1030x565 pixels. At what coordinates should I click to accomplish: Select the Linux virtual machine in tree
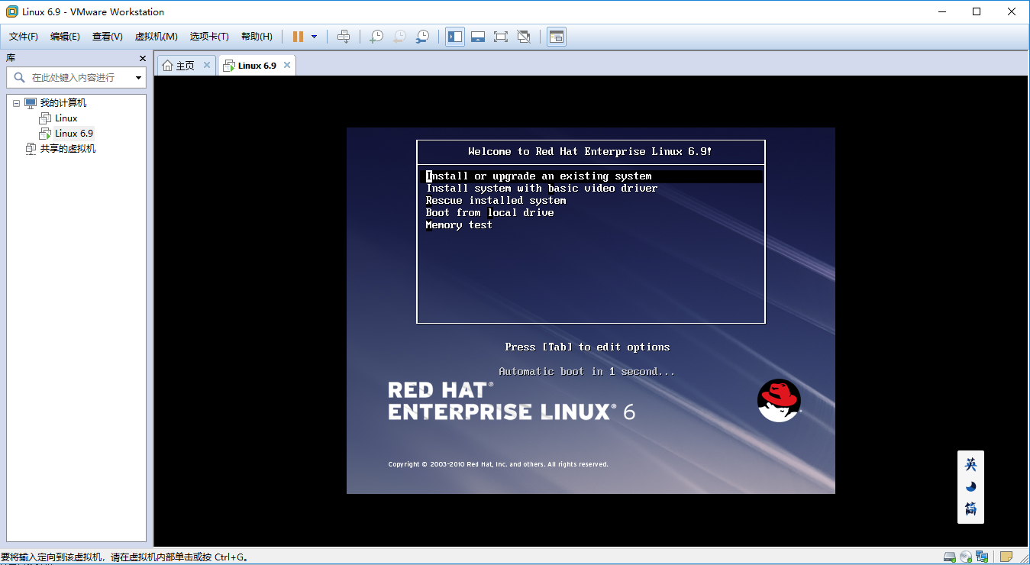pyautogui.click(x=66, y=118)
